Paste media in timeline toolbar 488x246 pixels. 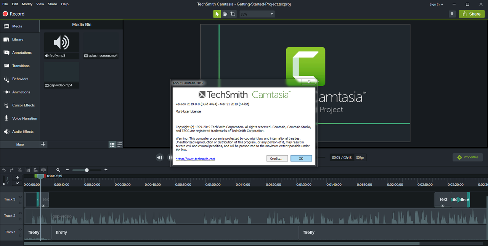[x=35, y=170]
